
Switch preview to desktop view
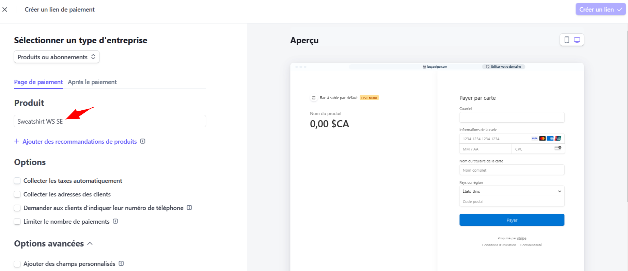point(577,40)
